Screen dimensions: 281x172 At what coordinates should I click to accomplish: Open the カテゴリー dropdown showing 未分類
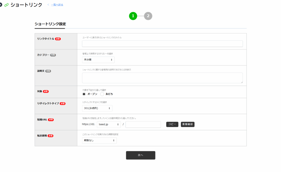98,60
